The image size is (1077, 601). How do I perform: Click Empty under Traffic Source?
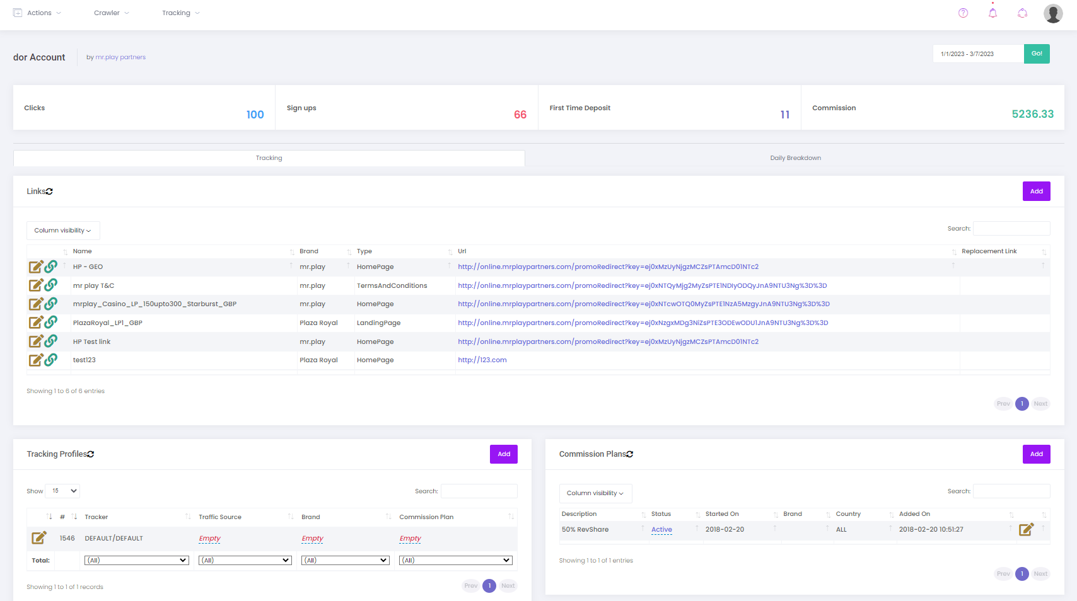[210, 539]
